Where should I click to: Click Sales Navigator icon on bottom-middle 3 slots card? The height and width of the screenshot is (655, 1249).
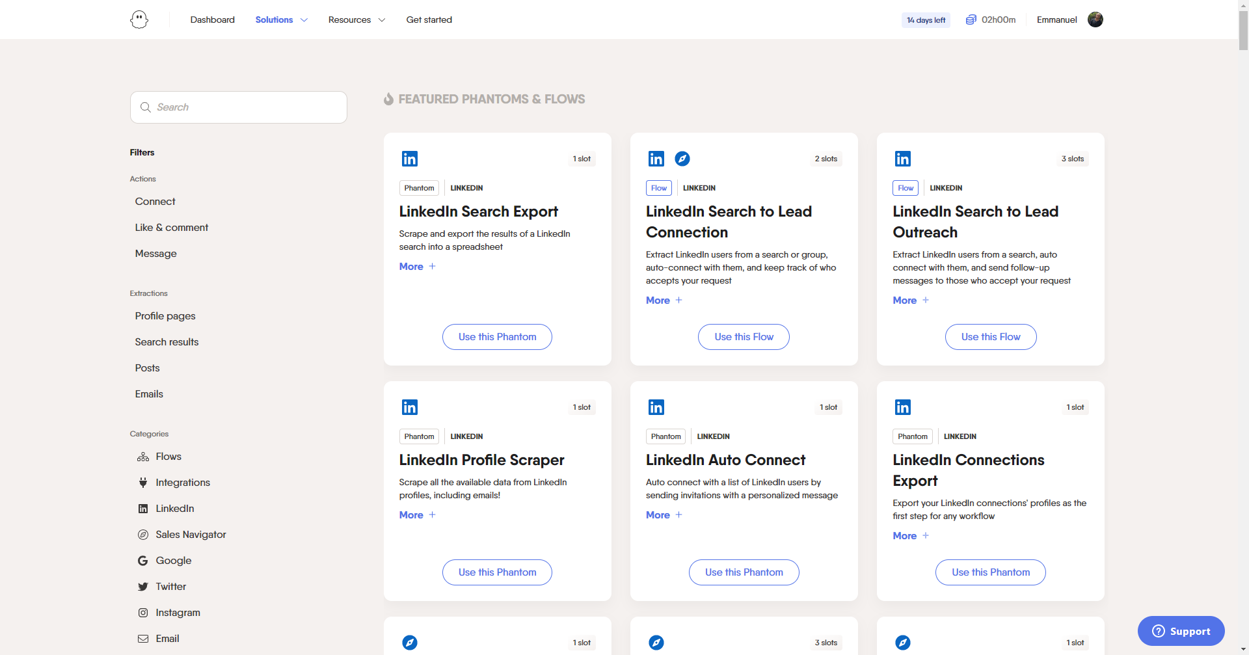(x=656, y=643)
